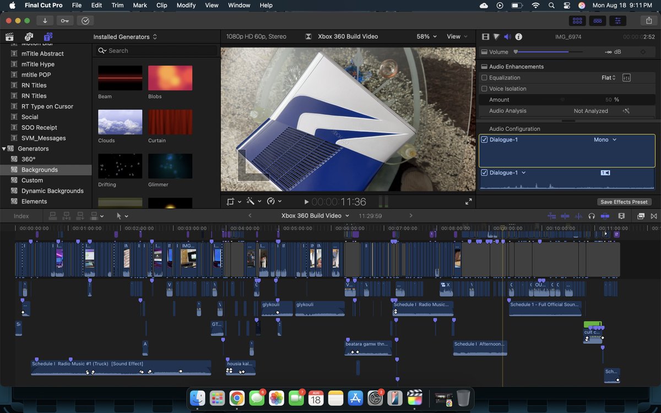Open the Xbox 360 Build Video timeline dropdown
Image resolution: width=661 pixels, height=413 pixels.
coord(315,216)
